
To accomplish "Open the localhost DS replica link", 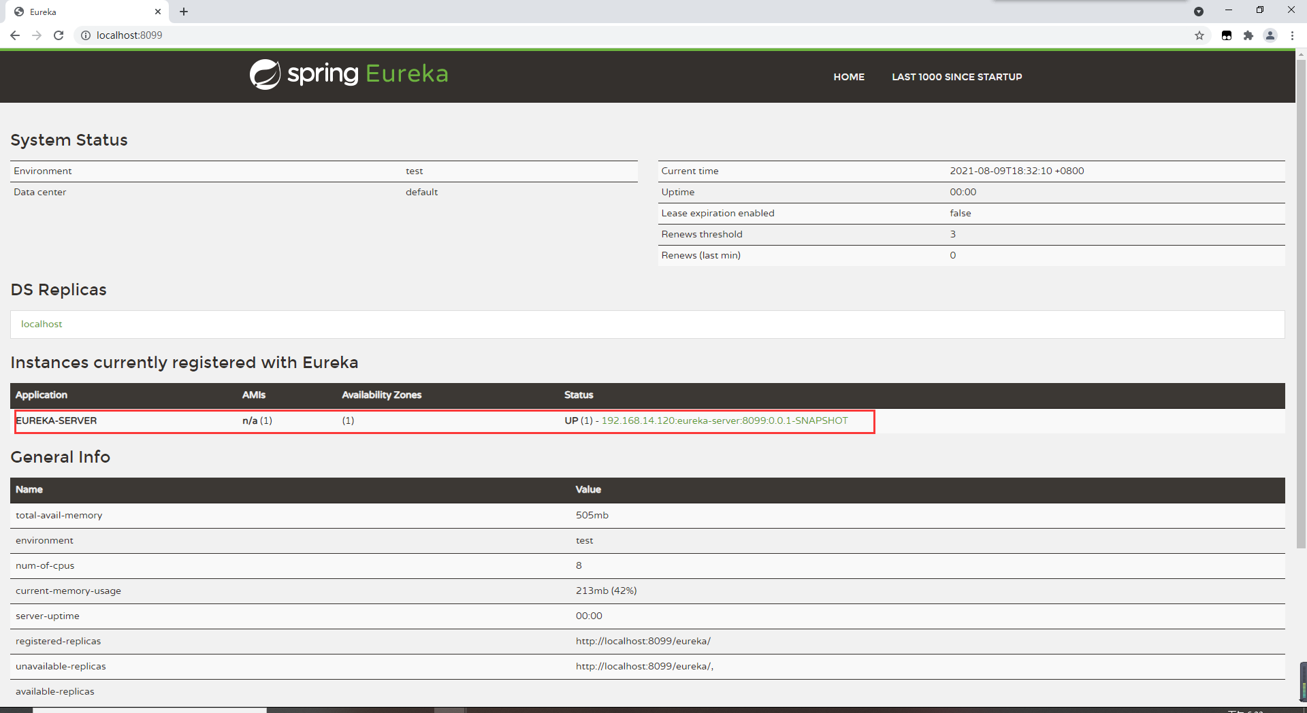I will click(42, 324).
